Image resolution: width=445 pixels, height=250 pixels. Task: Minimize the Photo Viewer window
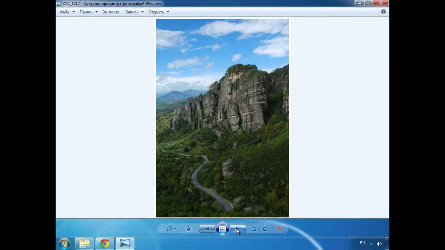click(x=359, y=3)
